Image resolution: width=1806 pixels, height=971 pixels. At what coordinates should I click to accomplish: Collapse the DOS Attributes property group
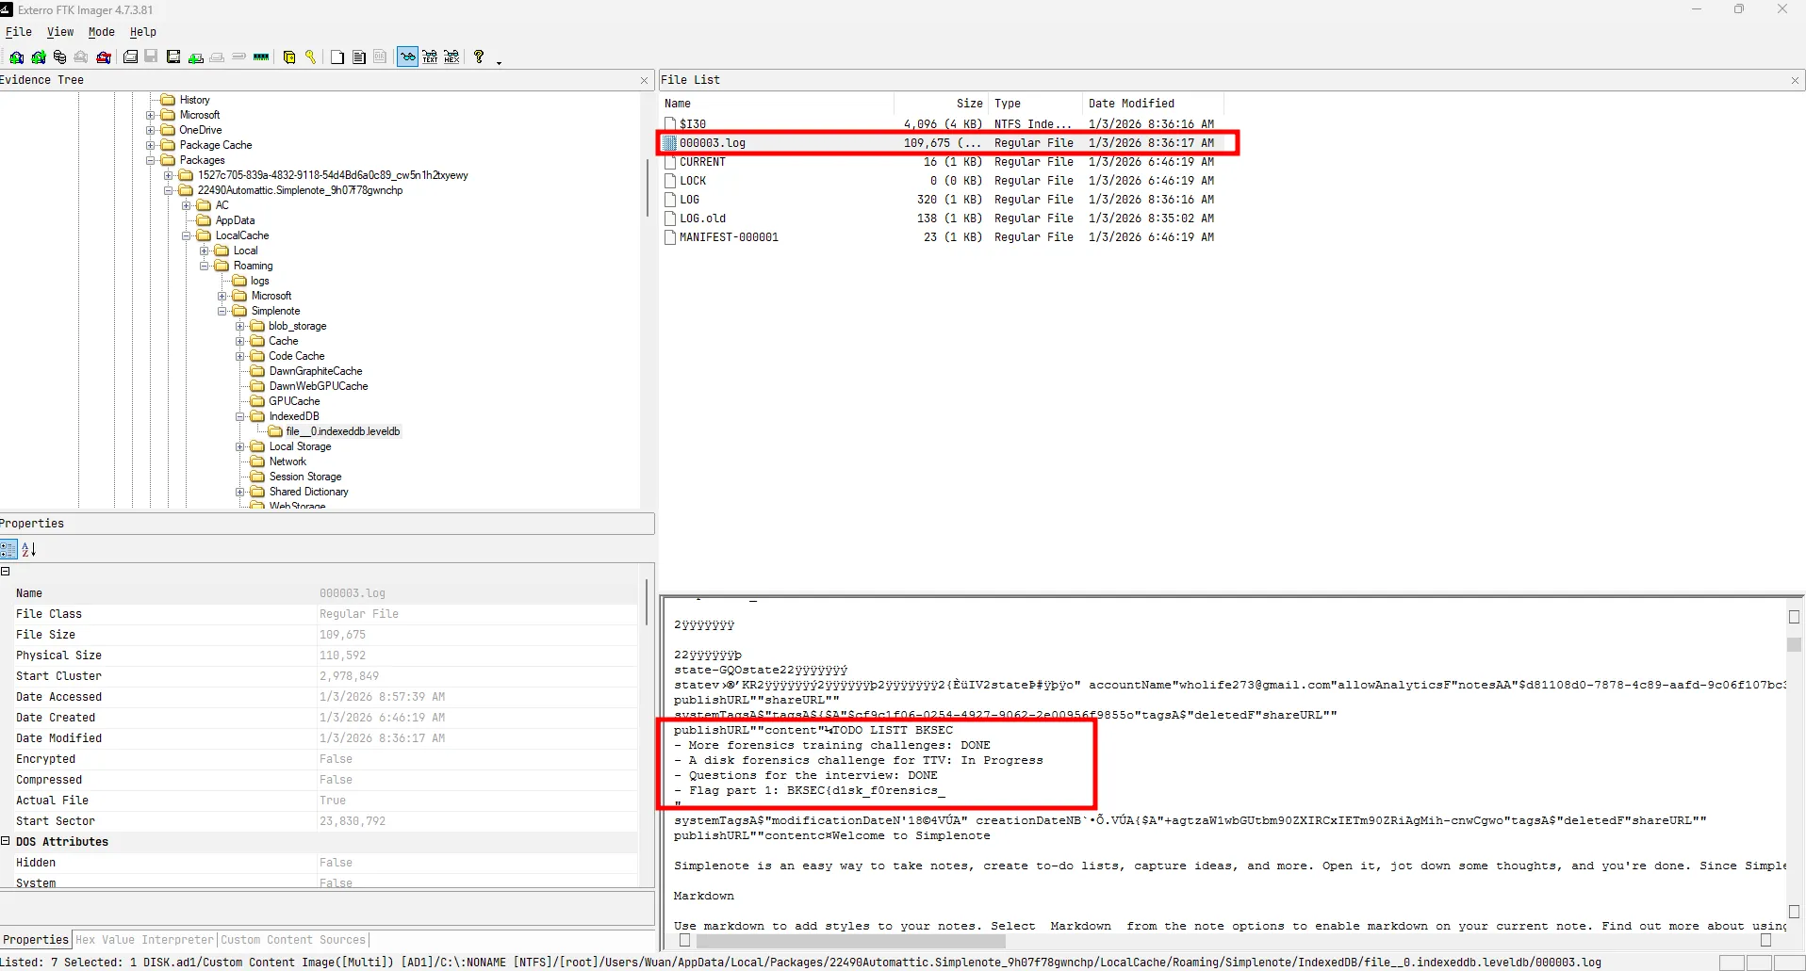coord(6,841)
